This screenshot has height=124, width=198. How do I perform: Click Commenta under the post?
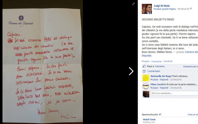tap(156, 61)
